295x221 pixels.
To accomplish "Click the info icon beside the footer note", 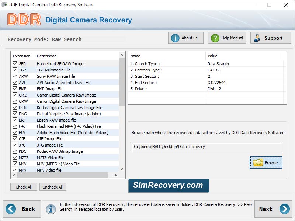I will pos(51,209).
